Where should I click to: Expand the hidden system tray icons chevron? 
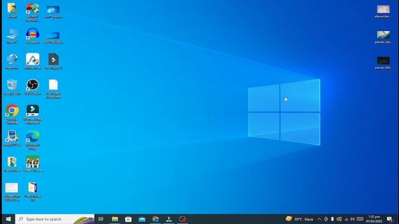tap(319, 219)
